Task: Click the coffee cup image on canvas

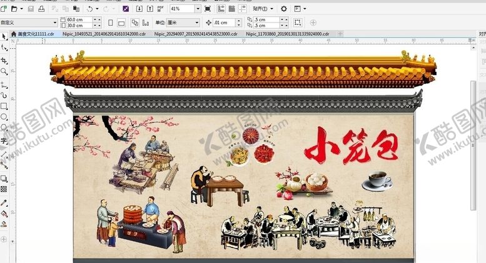Action: point(377,181)
